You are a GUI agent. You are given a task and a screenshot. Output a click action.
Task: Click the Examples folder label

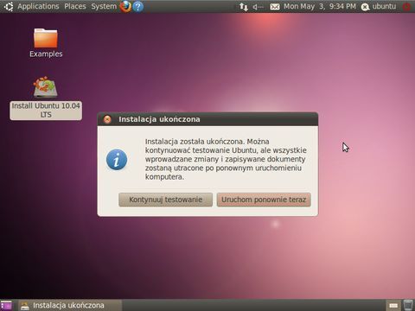46,54
